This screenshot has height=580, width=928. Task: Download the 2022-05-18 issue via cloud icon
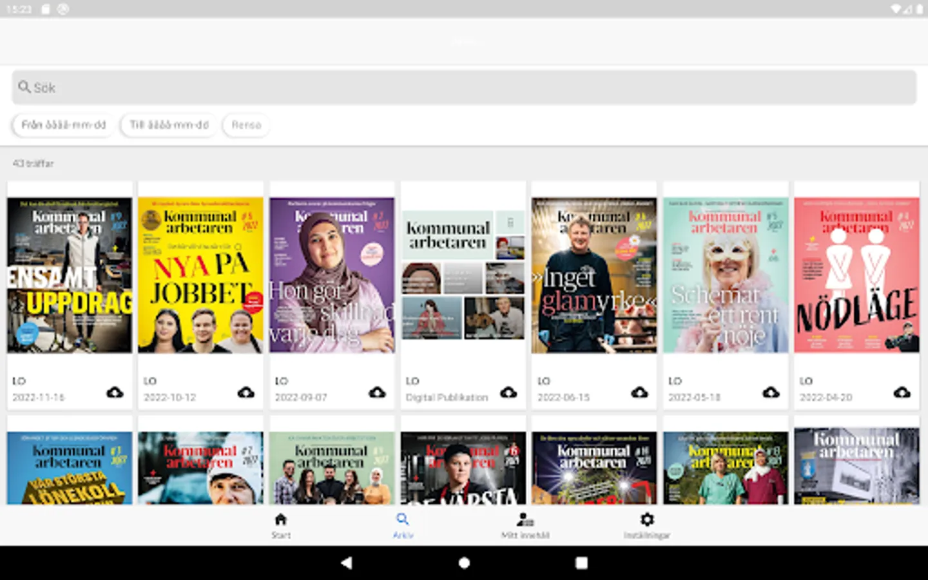(771, 392)
